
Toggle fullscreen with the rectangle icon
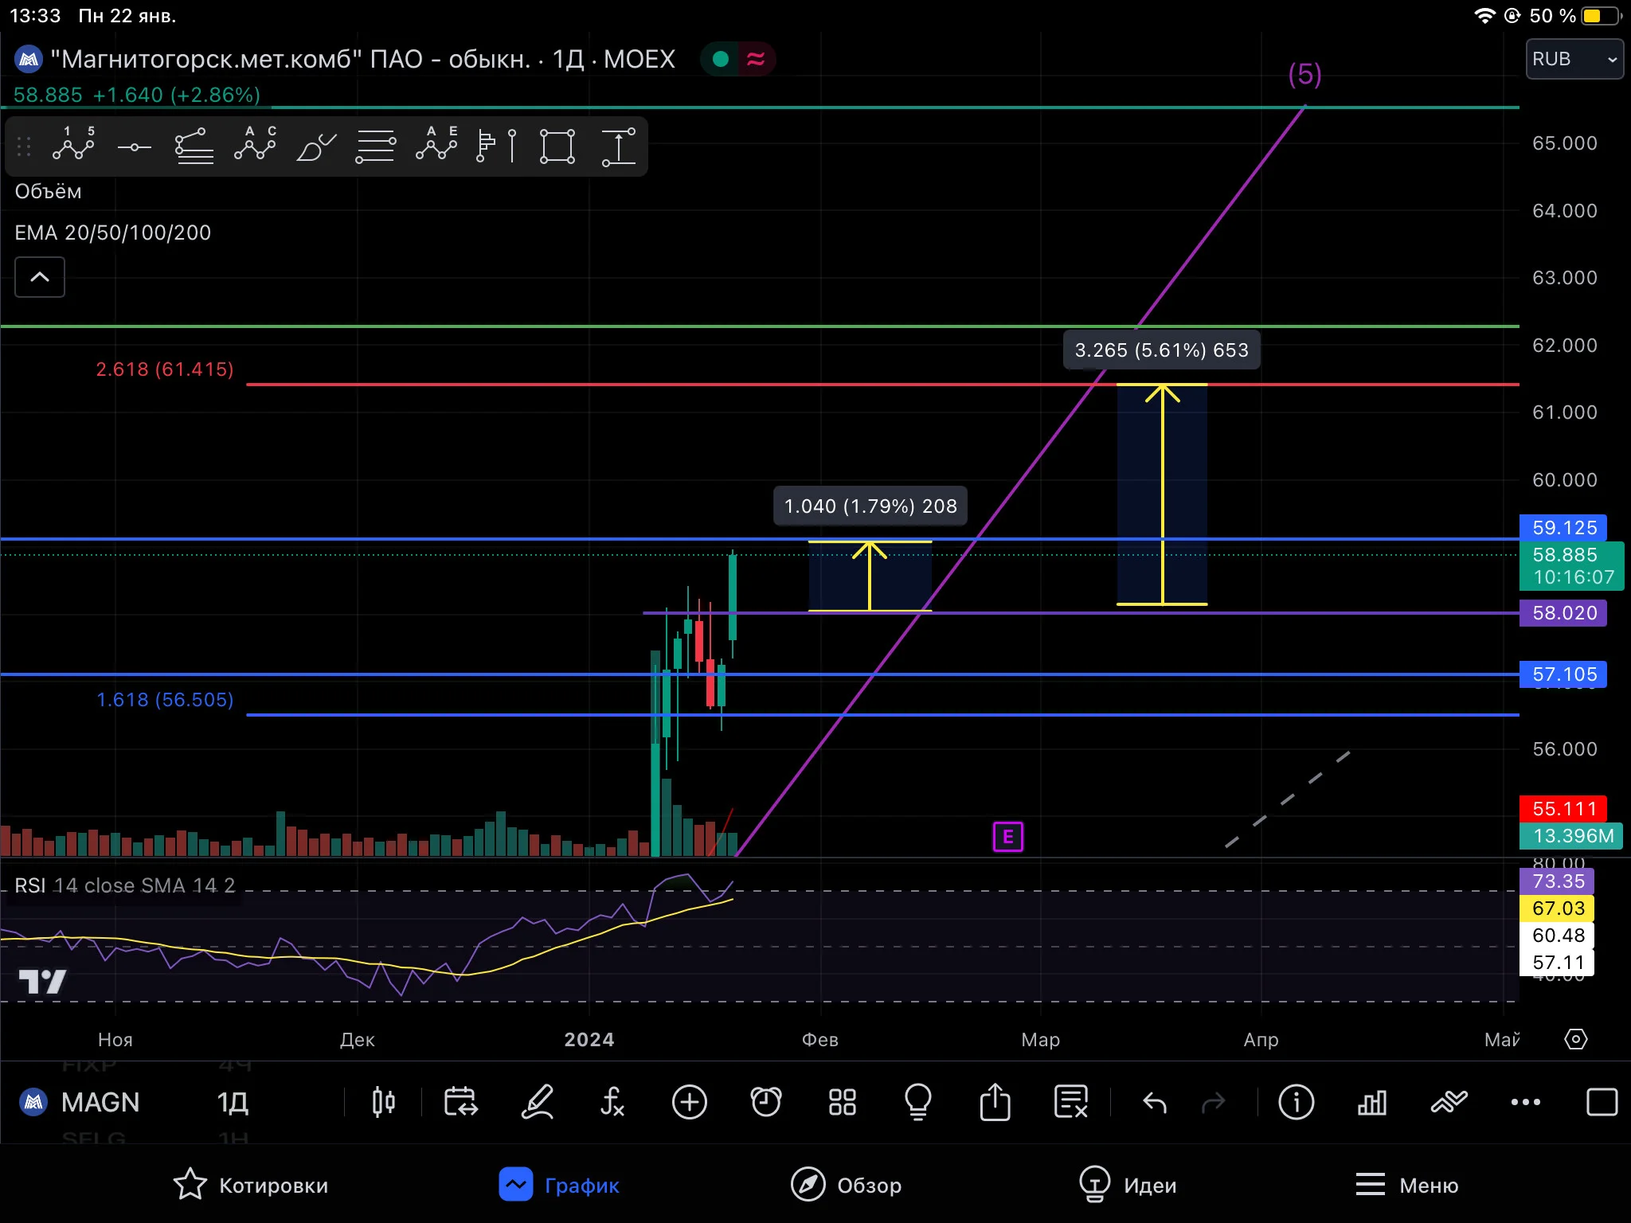[x=1602, y=1102]
